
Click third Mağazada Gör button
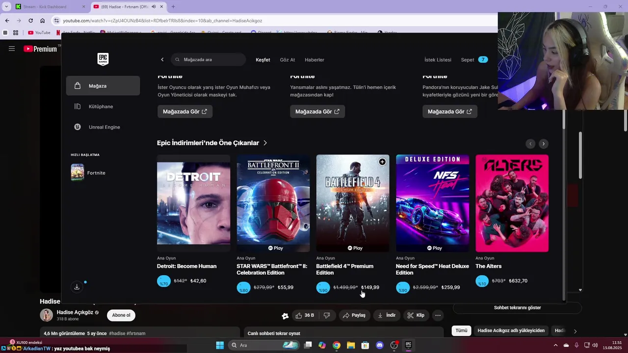(450, 111)
